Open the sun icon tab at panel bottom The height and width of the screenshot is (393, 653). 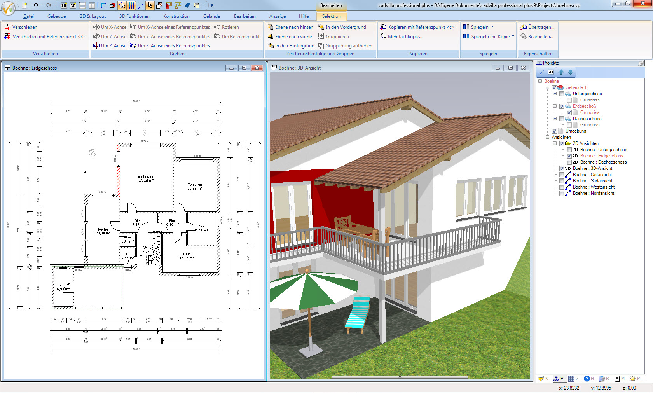pos(636,378)
